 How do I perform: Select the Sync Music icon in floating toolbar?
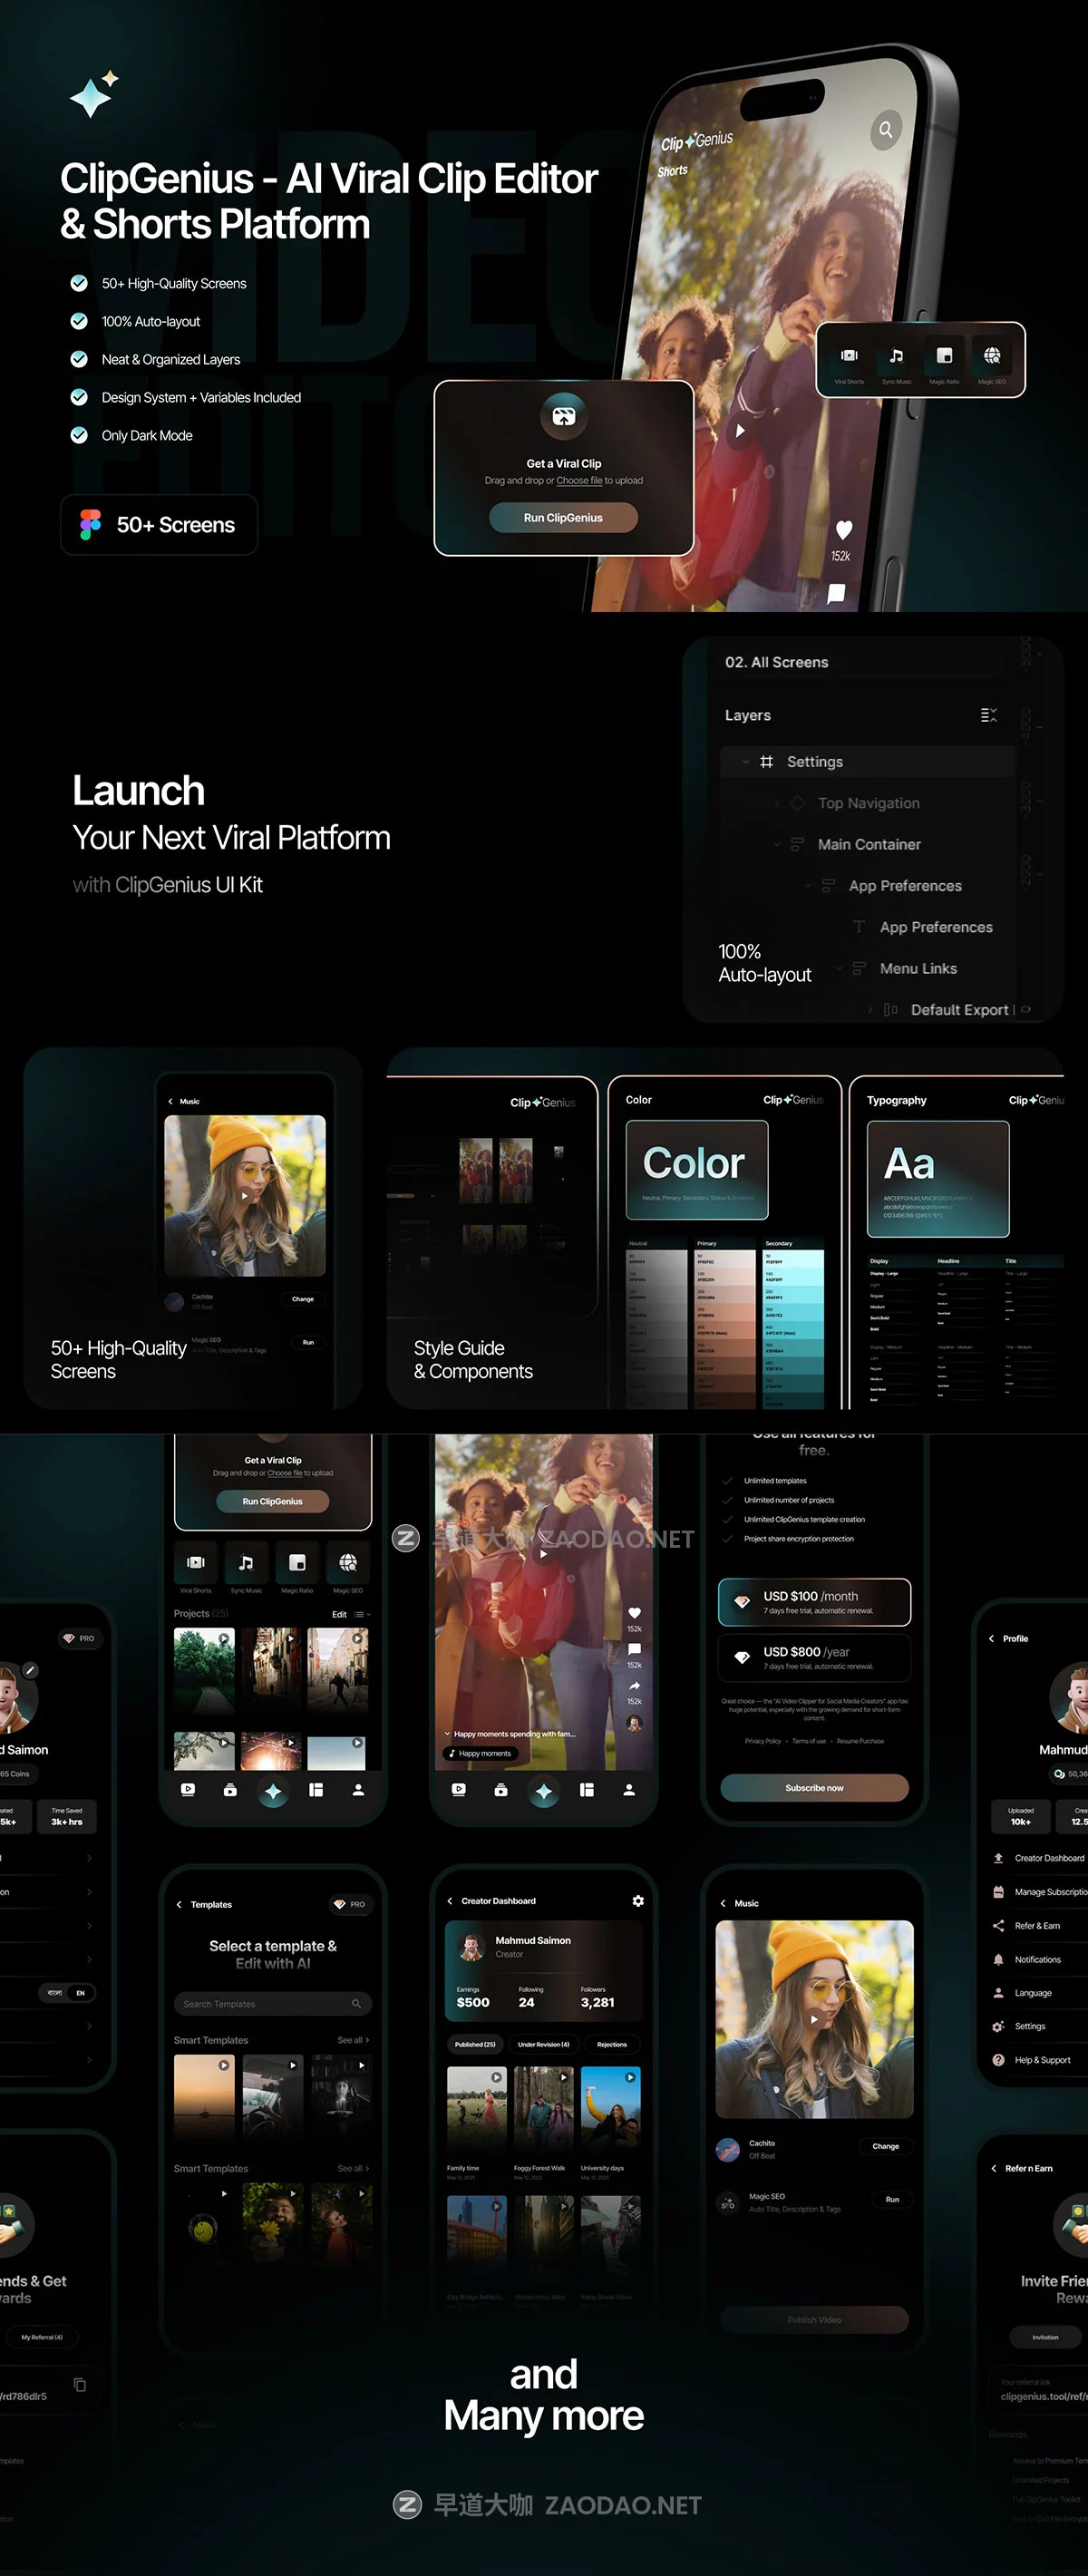pyautogui.click(x=896, y=356)
